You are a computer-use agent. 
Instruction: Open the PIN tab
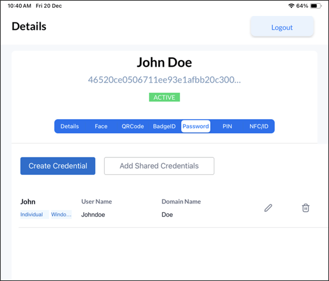tap(227, 126)
